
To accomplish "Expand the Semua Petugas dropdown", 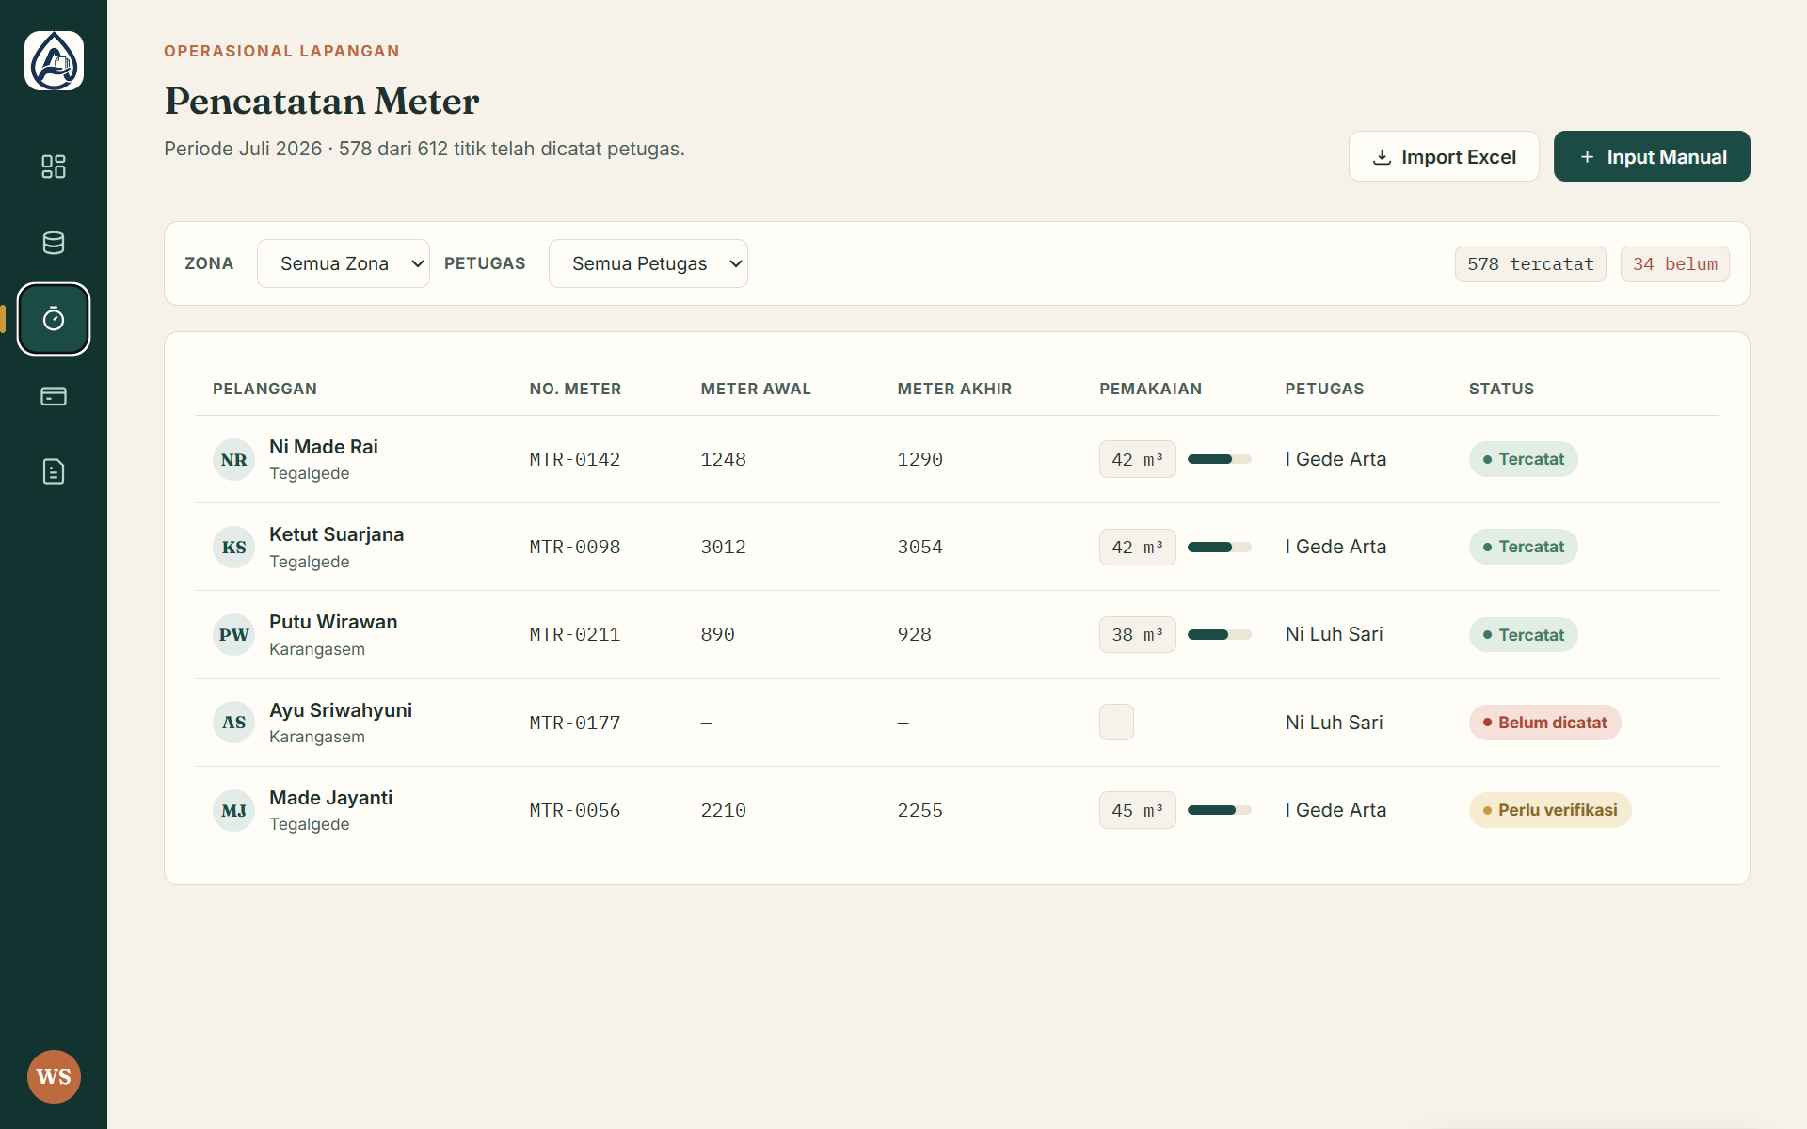I will [x=648, y=263].
